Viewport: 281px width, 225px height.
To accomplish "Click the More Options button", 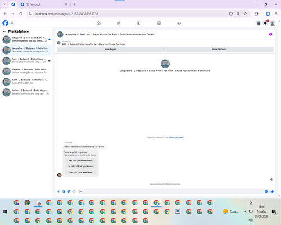I will click(219, 49).
